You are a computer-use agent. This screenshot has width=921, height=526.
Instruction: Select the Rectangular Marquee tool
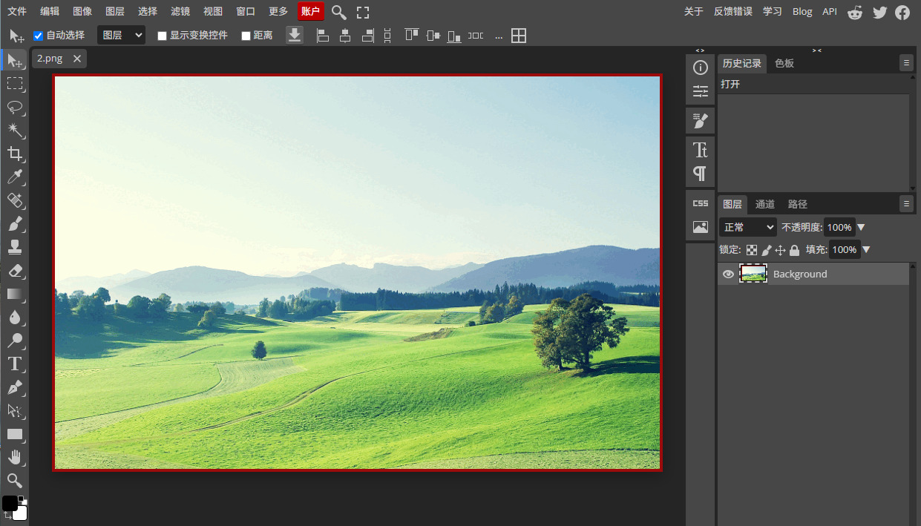15,83
